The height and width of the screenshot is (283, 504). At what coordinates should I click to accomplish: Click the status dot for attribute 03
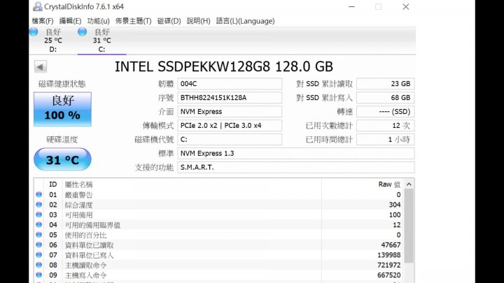click(x=39, y=215)
